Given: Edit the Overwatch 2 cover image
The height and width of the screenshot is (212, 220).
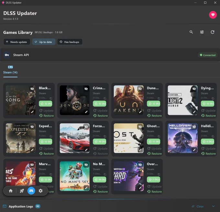Looking at the screenshot, I should pyautogui.click(x=140, y=188).
